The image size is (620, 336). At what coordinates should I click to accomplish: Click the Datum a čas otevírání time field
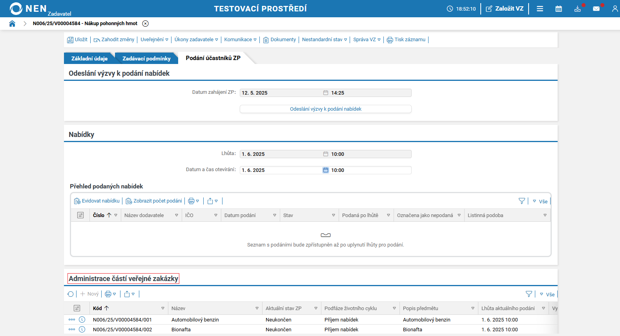point(370,170)
